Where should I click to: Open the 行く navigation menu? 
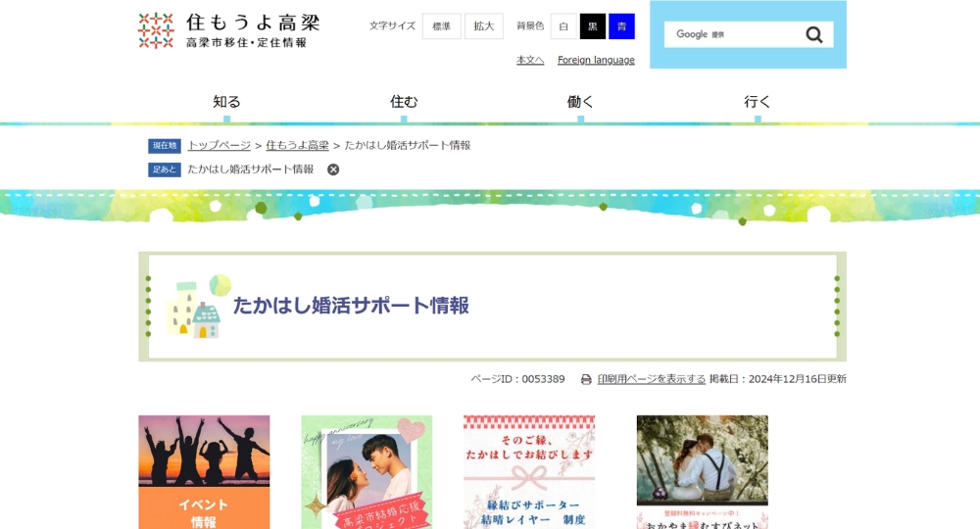click(758, 102)
